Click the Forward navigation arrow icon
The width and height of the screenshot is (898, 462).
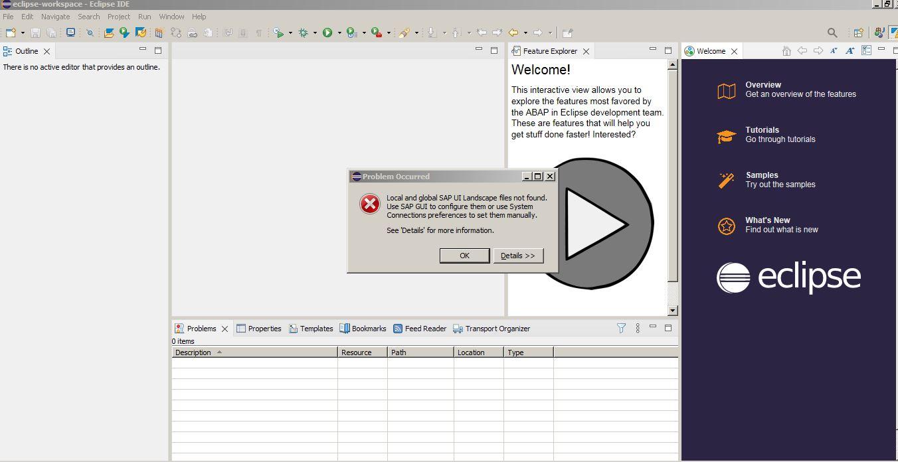(538, 33)
